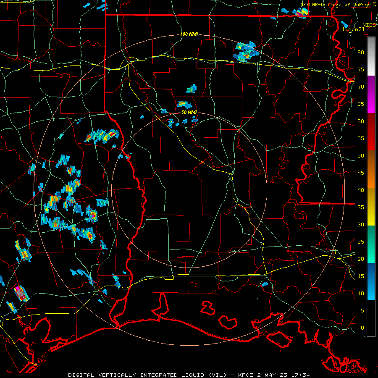The width and height of the screenshot is (378, 378).
Task: Click the green segment of color scale
Action: coord(371,244)
